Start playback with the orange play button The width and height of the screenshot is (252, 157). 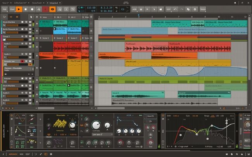pyautogui.click(x=19, y=9)
